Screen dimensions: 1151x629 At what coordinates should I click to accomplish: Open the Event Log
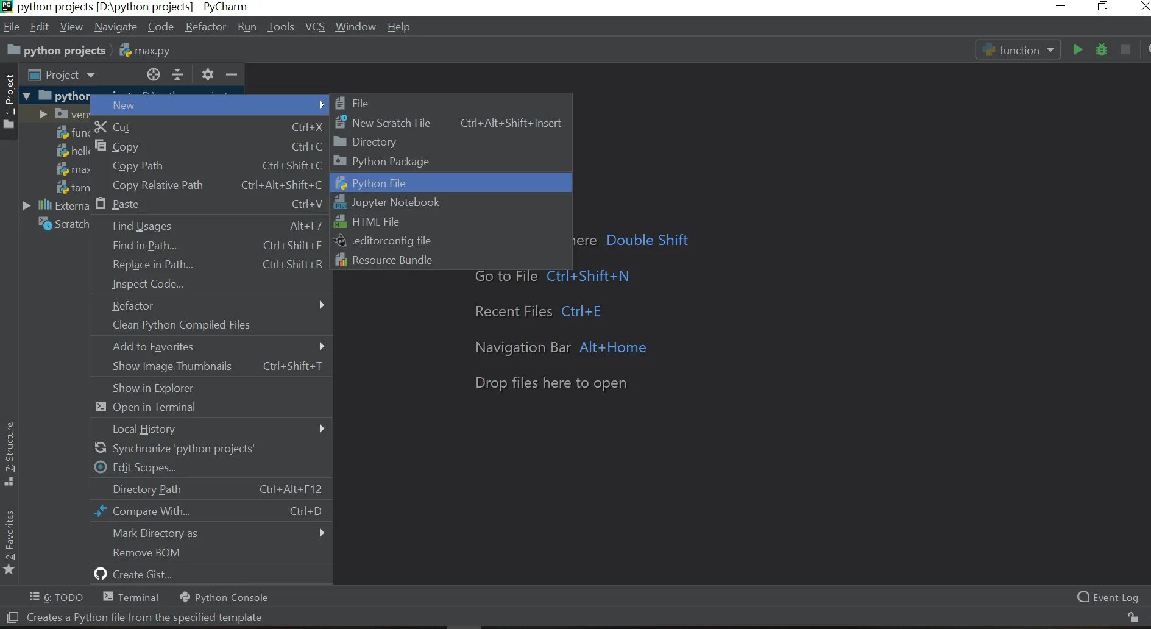(1108, 597)
